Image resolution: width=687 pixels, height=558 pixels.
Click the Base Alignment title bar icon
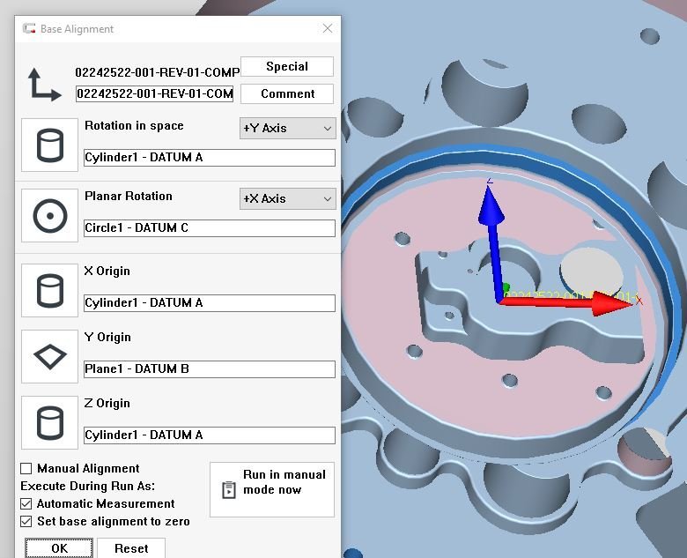coord(29,28)
